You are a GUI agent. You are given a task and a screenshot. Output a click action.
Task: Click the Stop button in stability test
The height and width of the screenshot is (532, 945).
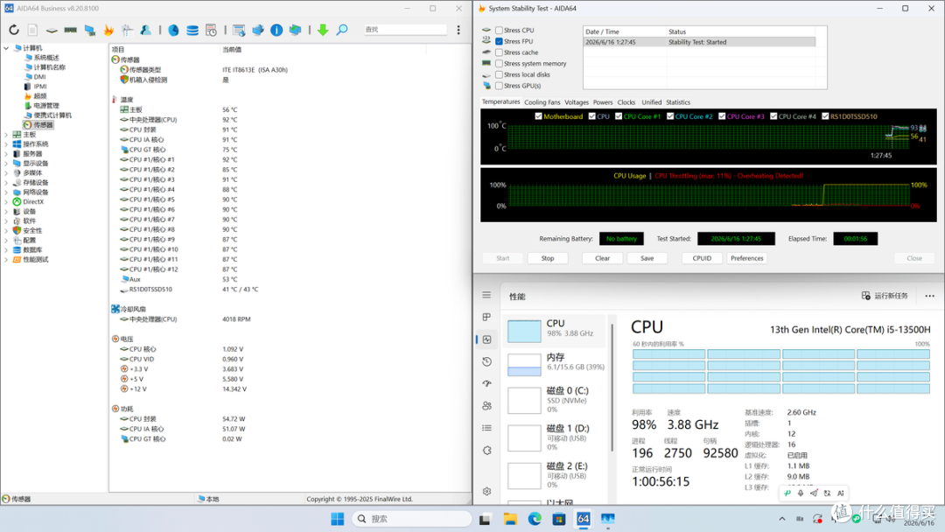(x=547, y=258)
